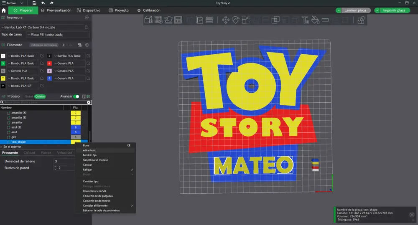This screenshot has height=225, width=418.
Task: Click the Add object cube icon
Action: click(x=148, y=20)
